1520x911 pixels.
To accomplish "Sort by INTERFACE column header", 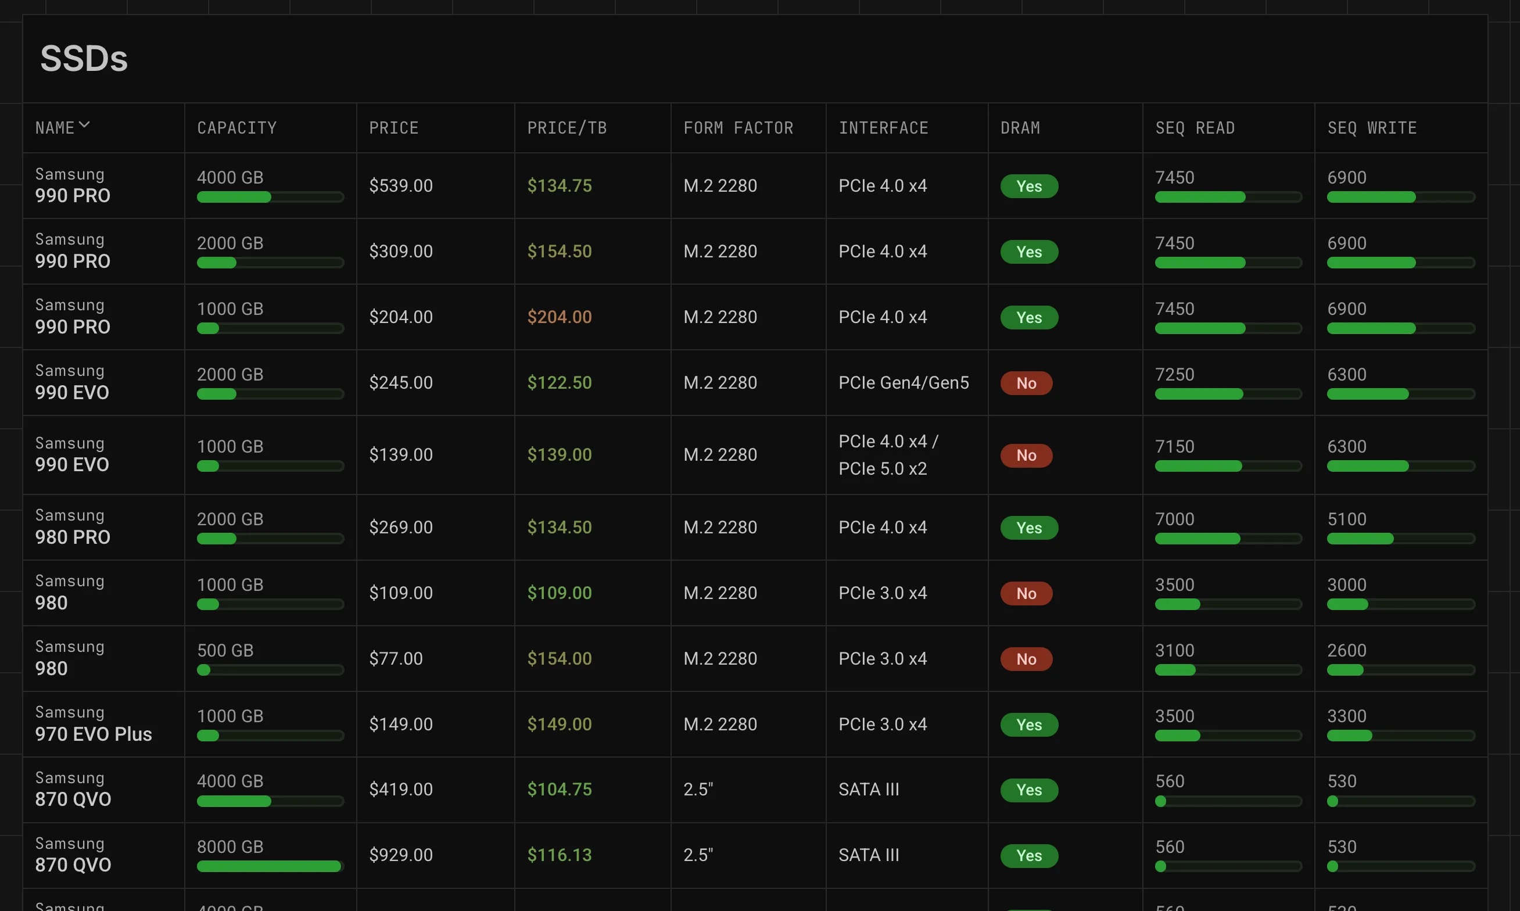I will (x=883, y=128).
